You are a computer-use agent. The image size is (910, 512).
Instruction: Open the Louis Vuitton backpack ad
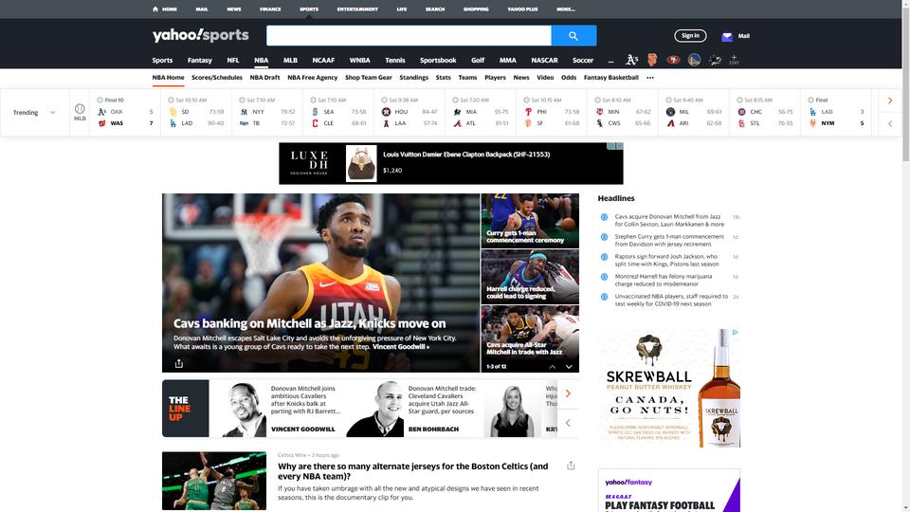(x=451, y=164)
